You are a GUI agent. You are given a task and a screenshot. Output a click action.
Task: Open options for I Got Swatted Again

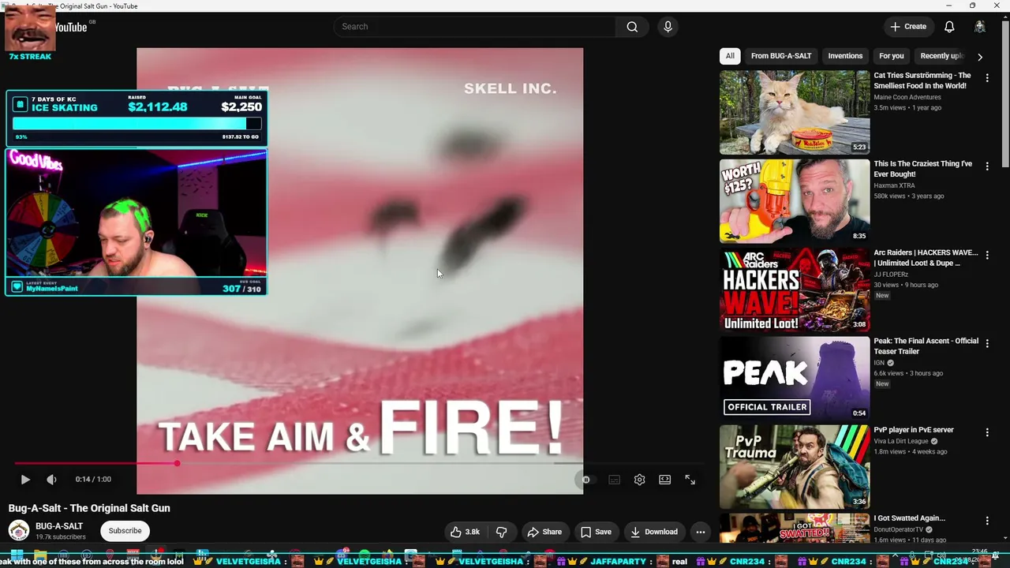[x=987, y=521]
